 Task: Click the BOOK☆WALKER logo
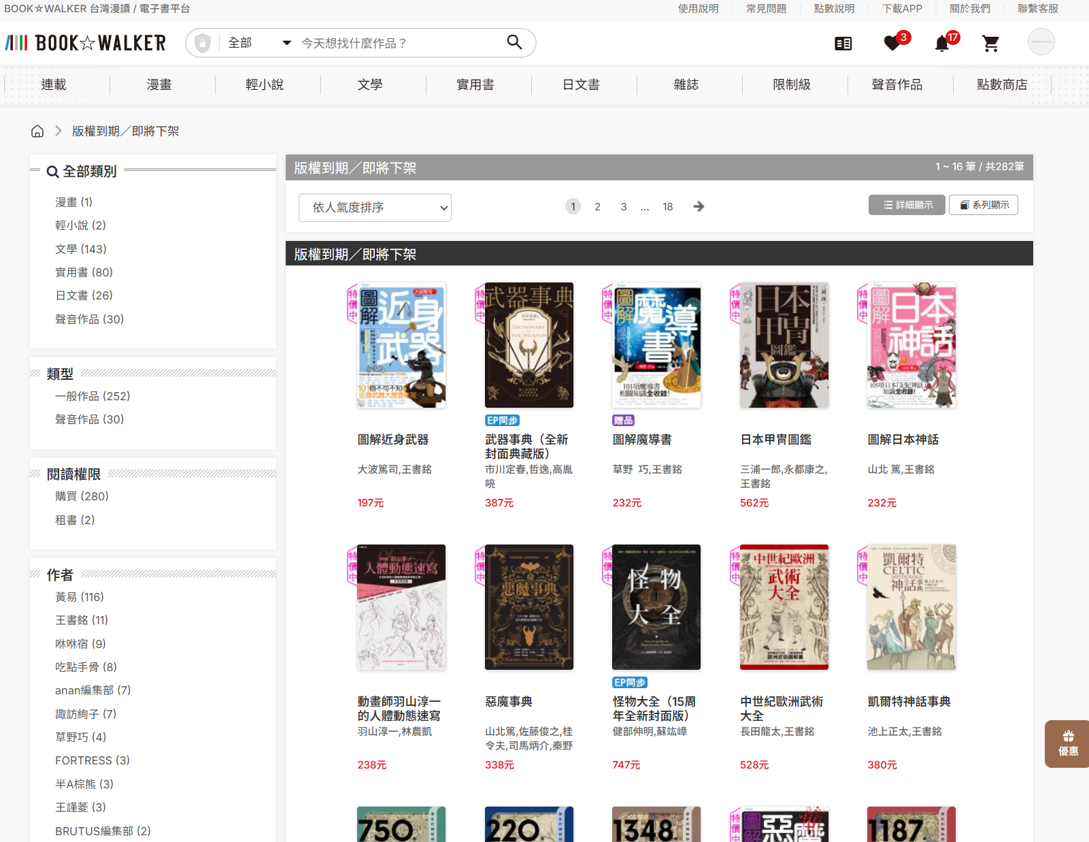pos(86,43)
